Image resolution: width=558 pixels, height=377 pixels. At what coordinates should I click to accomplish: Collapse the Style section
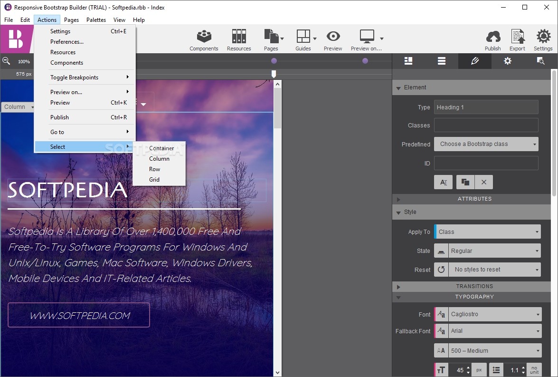398,213
